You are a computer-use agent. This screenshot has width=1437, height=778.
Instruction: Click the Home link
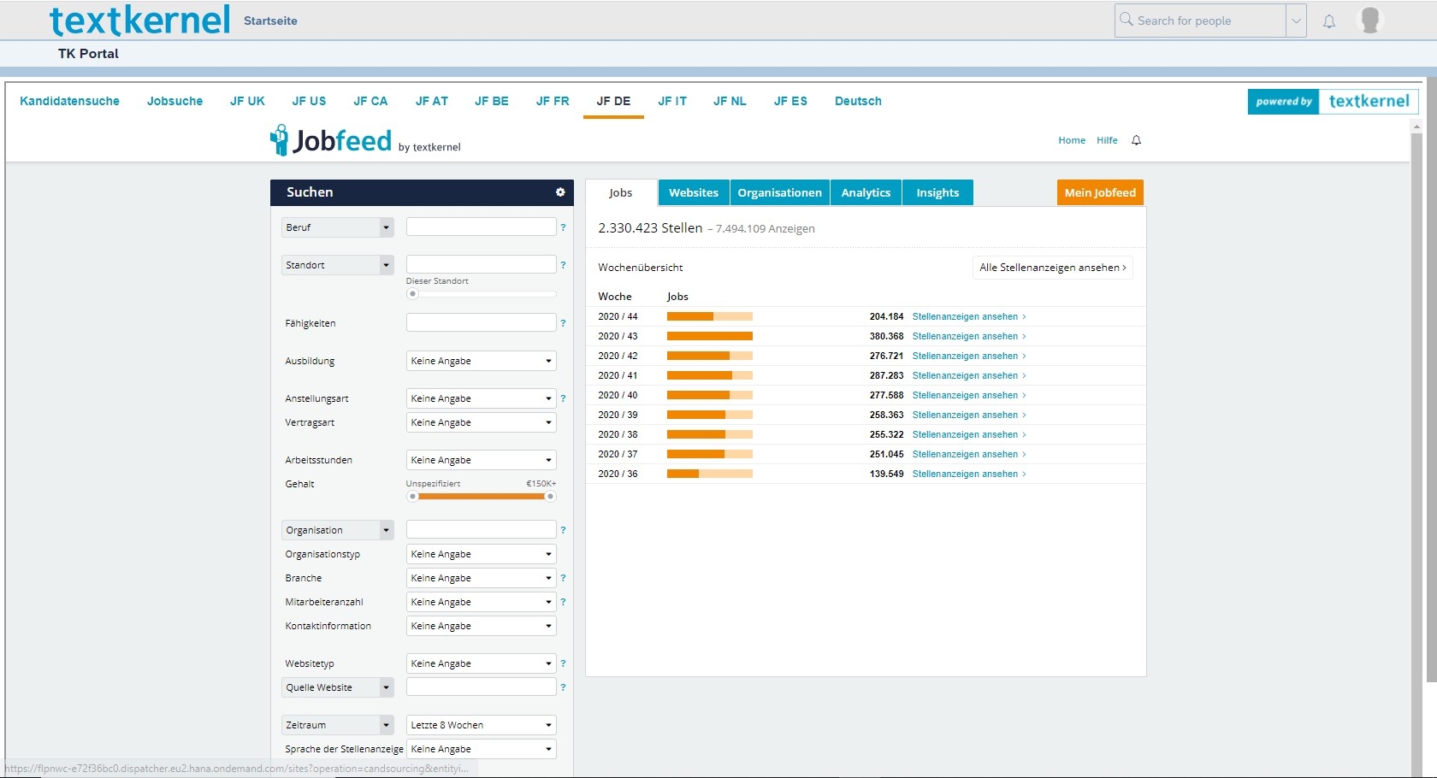click(x=1072, y=140)
